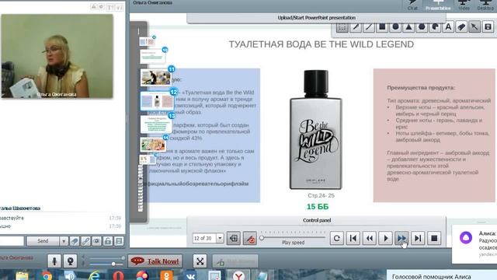Jump to the first slide
The height and width of the screenshot is (280, 497).
[x=353, y=238]
